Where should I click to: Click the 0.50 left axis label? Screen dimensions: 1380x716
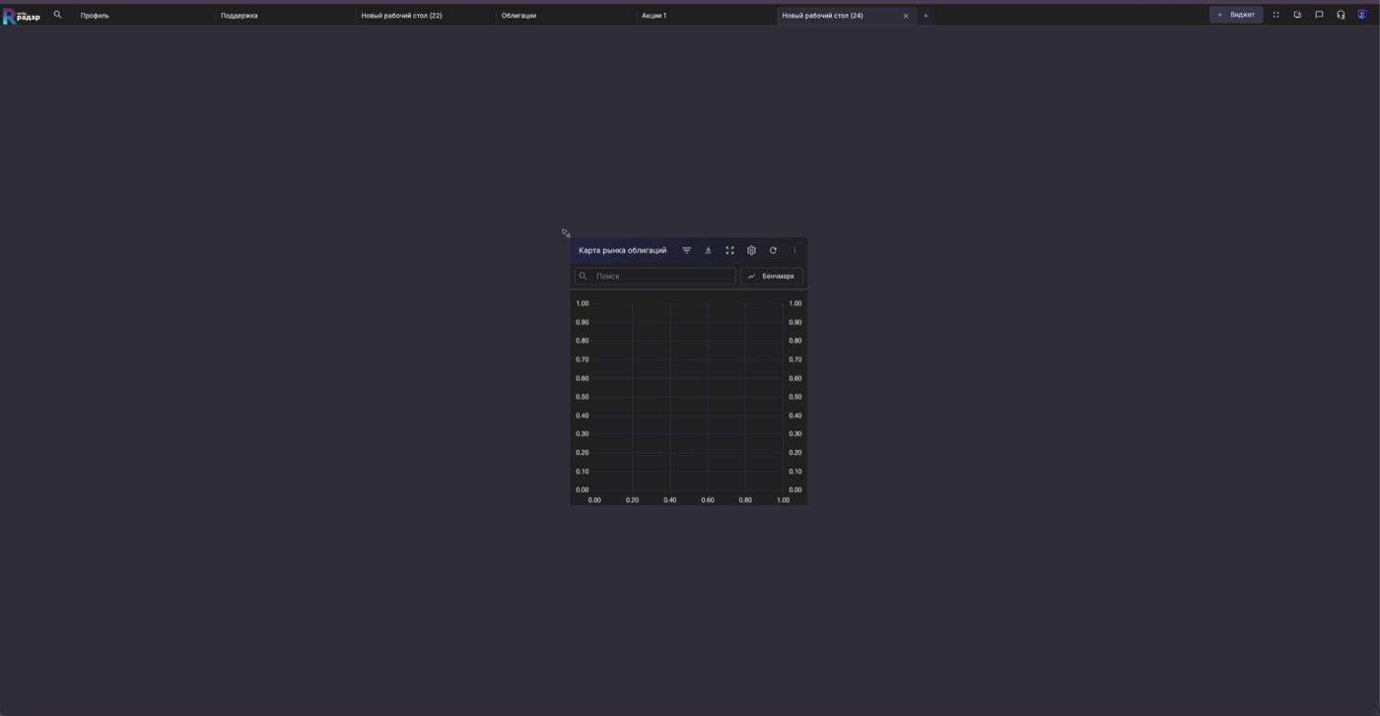coord(583,397)
